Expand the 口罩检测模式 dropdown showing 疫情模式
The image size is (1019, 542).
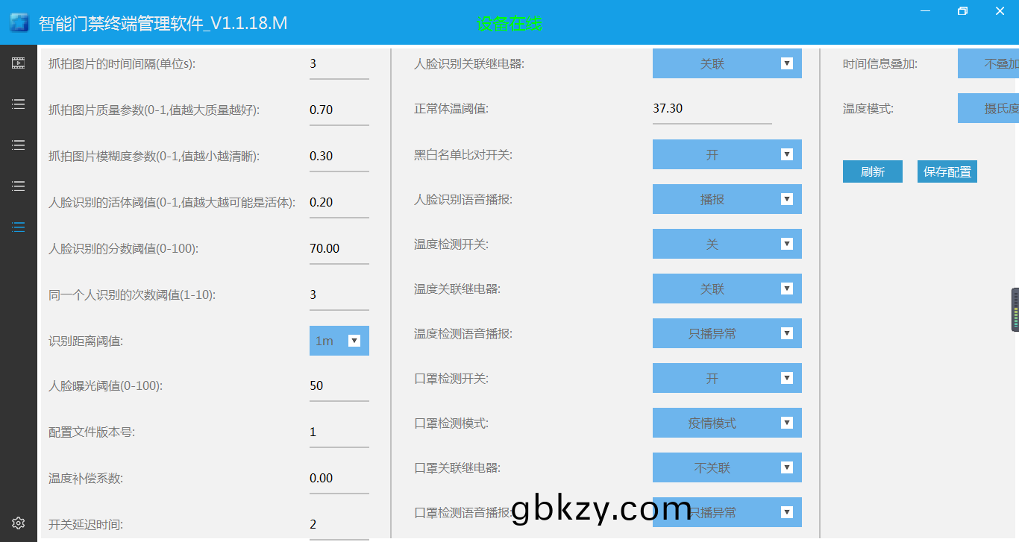coord(727,423)
